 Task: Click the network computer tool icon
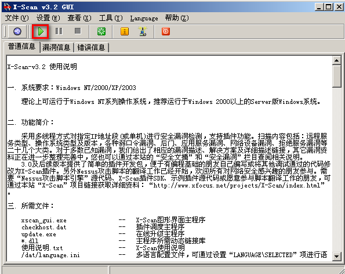click(143, 31)
